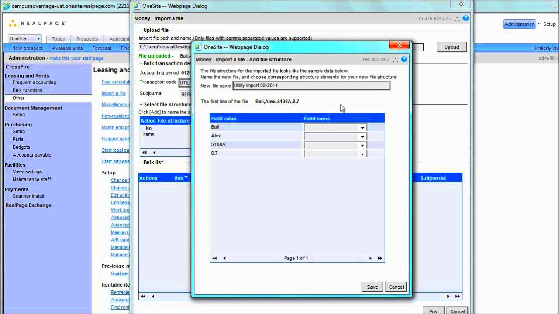Go to next page in Field value grid
559x314 pixels.
[370, 258]
